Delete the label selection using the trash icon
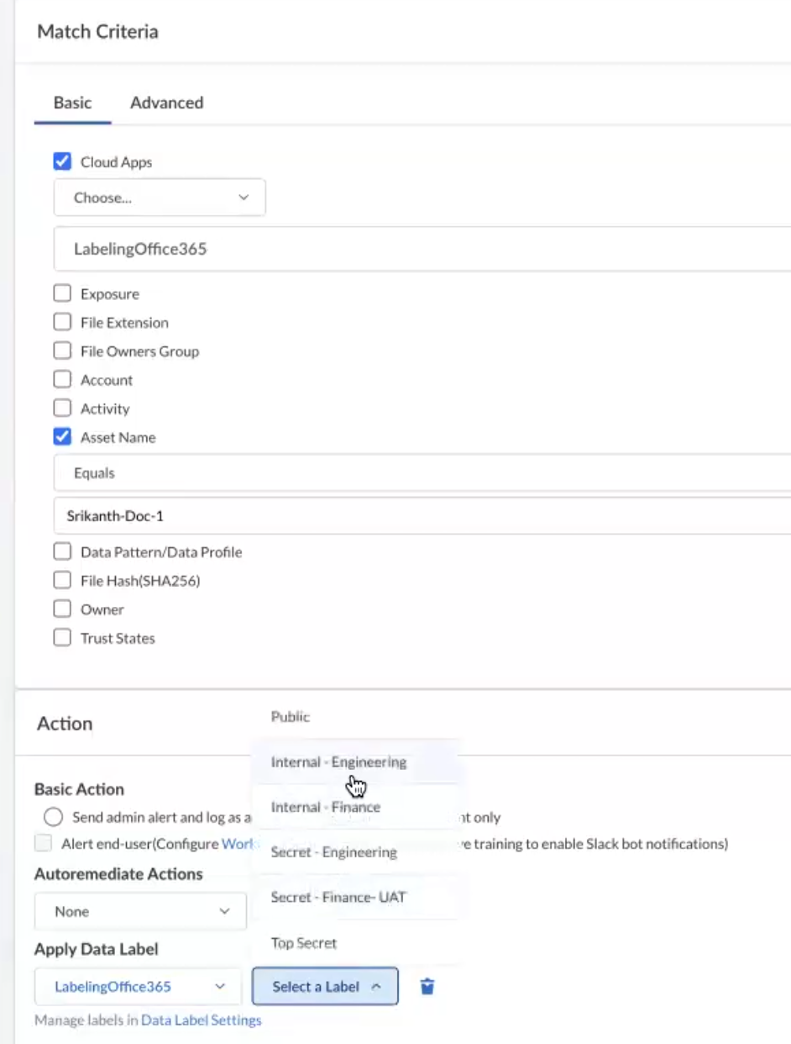The image size is (791, 1044). [x=427, y=986]
